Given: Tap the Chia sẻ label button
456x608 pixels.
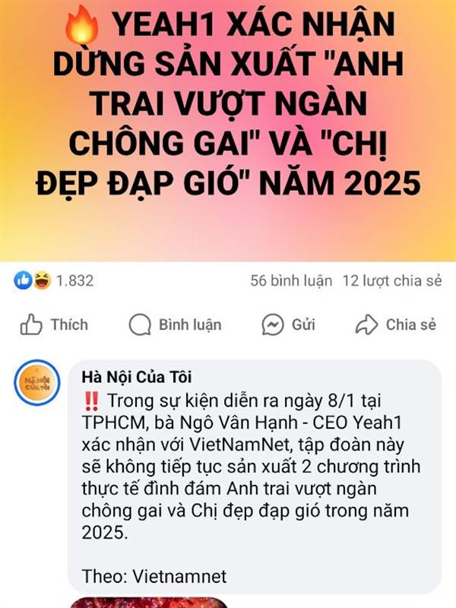Looking at the screenshot, I should click(411, 325).
